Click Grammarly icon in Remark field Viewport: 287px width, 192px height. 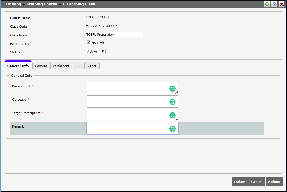click(172, 129)
